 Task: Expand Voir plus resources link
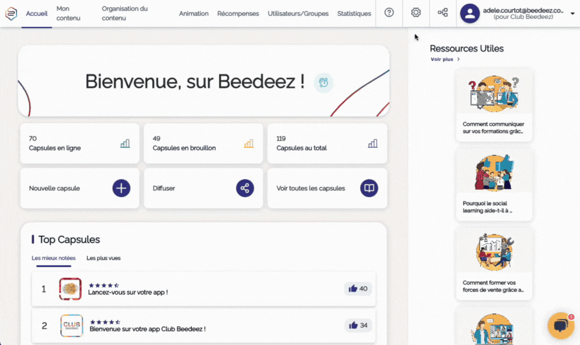pyautogui.click(x=445, y=59)
